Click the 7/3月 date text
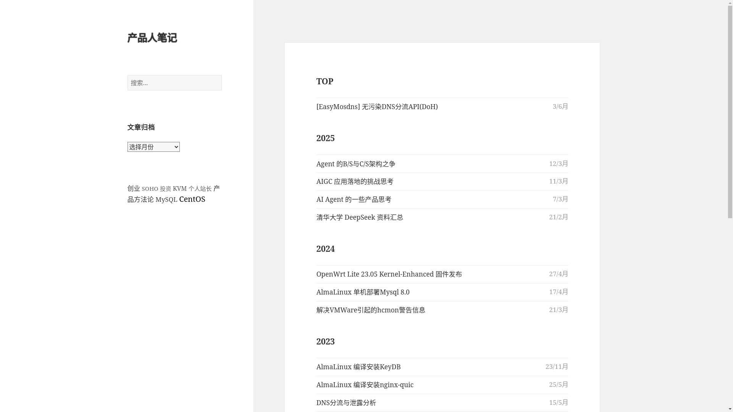 click(x=560, y=199)
